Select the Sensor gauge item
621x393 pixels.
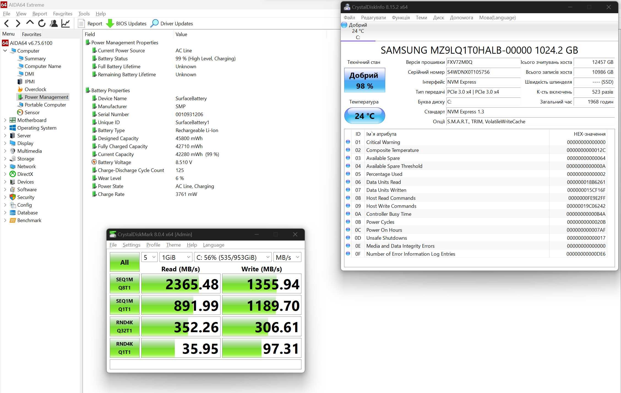tap(20, 113)
